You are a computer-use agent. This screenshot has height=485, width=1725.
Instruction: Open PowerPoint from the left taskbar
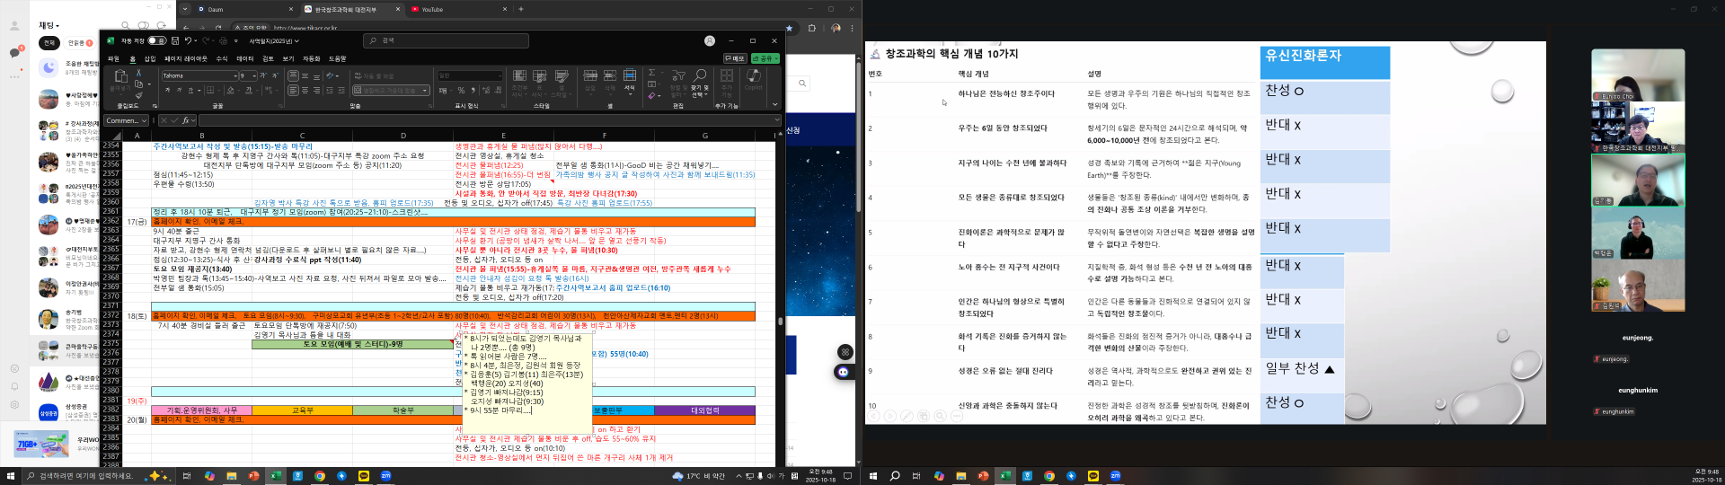(253, 476)
